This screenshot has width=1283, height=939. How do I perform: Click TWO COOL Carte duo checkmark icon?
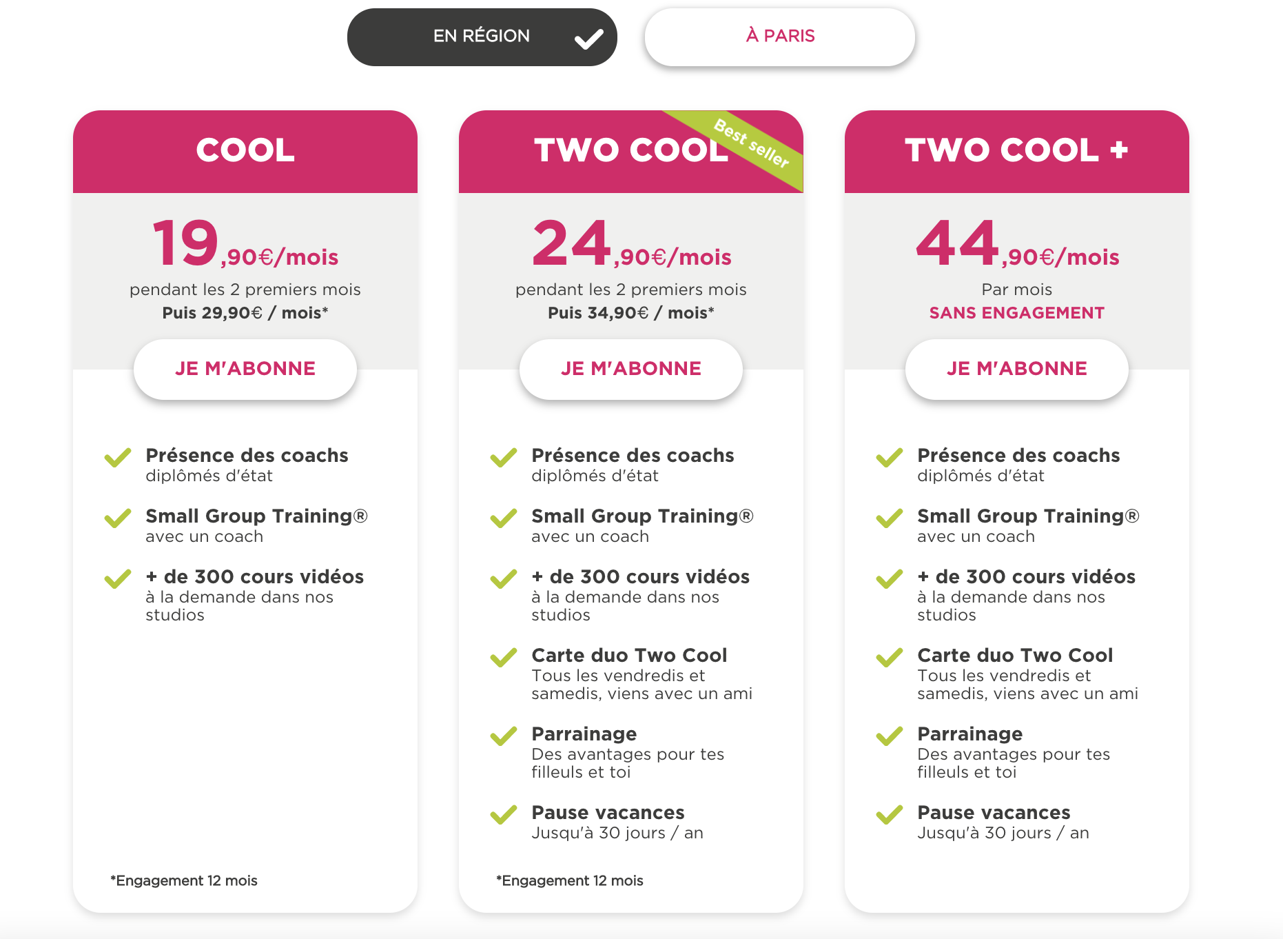(504, 658)
